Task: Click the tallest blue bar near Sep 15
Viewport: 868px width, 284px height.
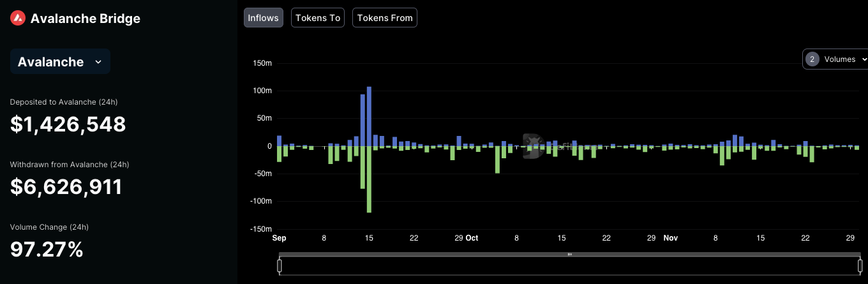Action: click(x=369, y=116)
